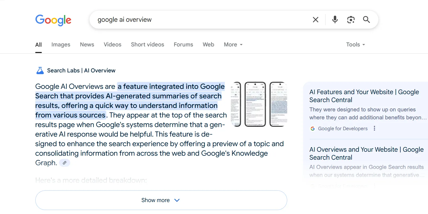Go to the Forums tab
This screenshot has height=214, width=428.
coord(183,45)
